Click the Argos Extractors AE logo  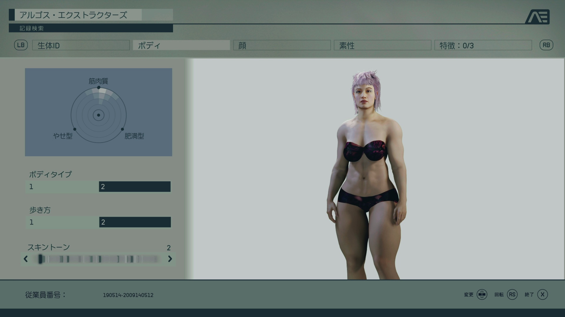(537, 17)
